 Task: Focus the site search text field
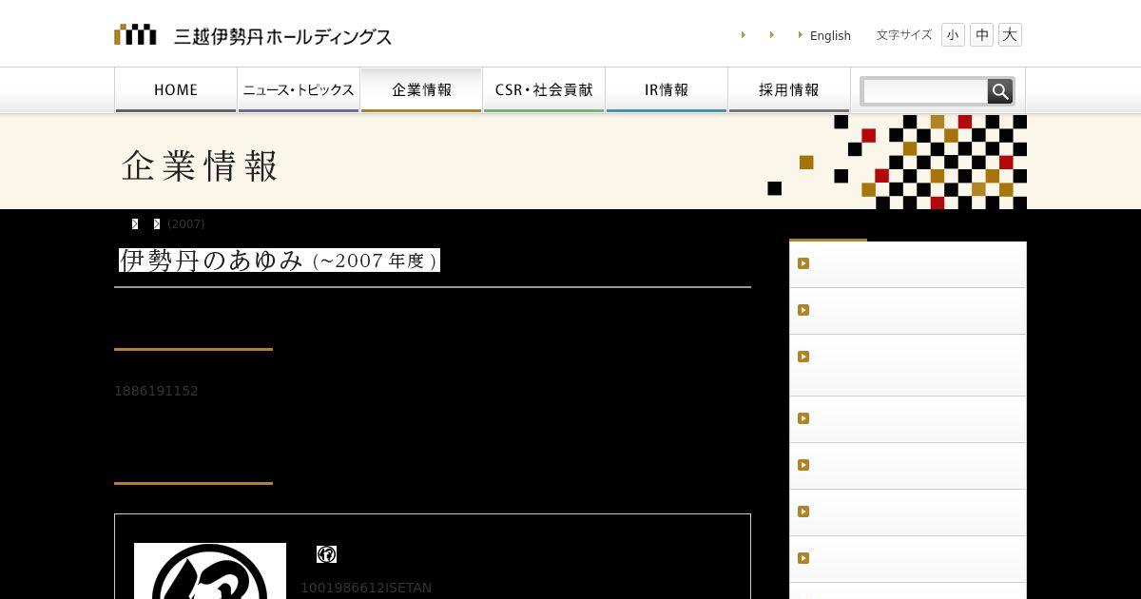[925, 91]
